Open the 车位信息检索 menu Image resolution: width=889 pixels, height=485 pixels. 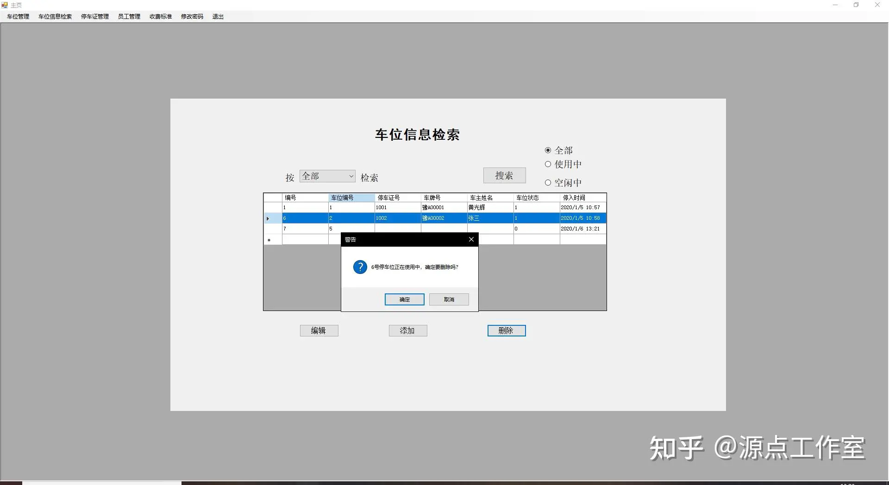[55, 17]
